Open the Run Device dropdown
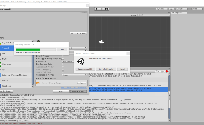Image resolution: width=204 pixels, height=125 pixels. 68,62
